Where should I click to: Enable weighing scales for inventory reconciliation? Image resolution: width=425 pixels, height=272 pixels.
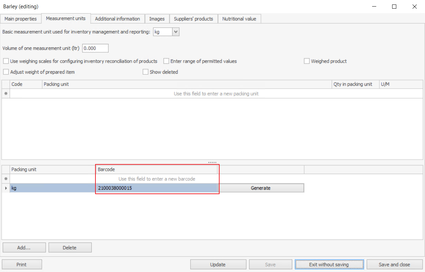point(6,61)
